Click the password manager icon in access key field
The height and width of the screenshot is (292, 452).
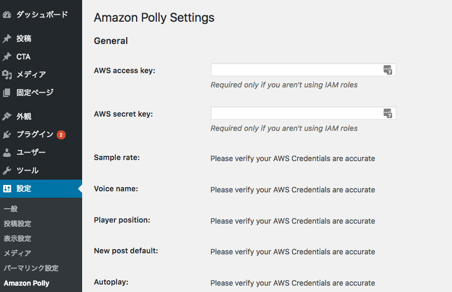click(x=388, y=70)
